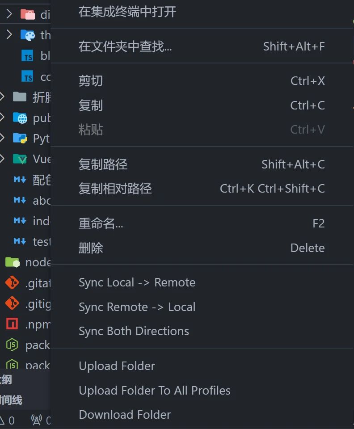Select the Sync Local -> Remote option
Viewport: 354px width, 429px height.
coord(137,282)
